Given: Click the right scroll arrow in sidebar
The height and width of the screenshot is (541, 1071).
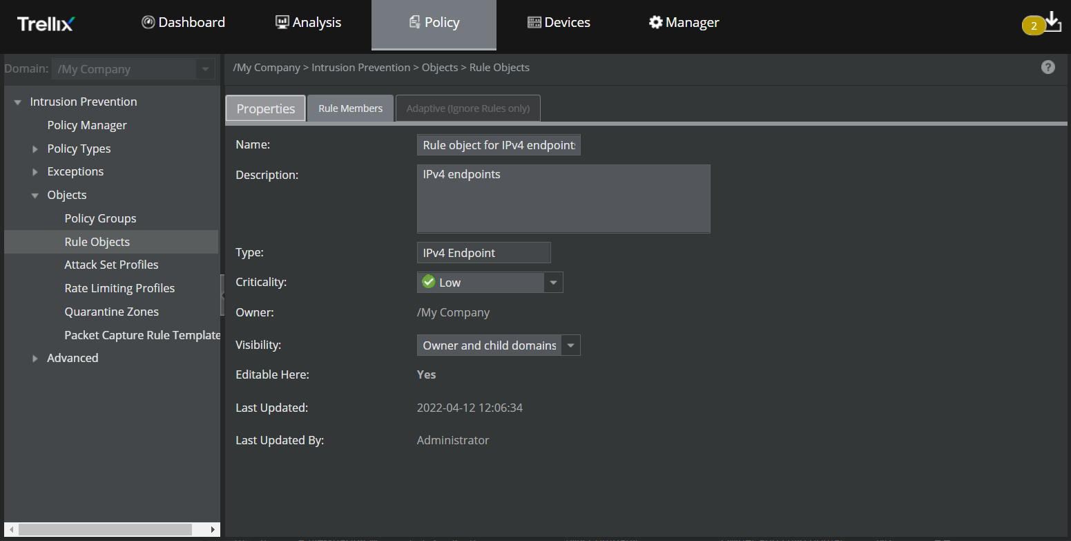Looking at the screenshot, I should click(213, 530).
